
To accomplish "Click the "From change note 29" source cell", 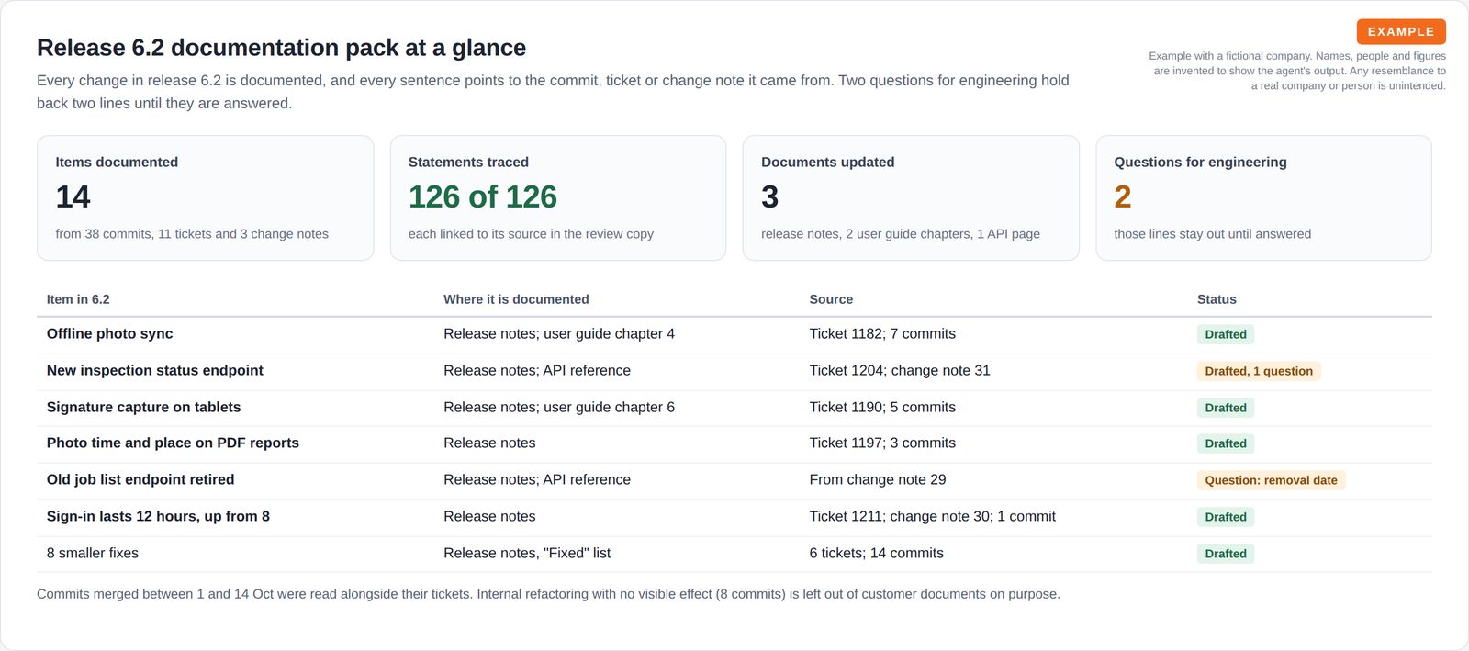I will point(878,480).
